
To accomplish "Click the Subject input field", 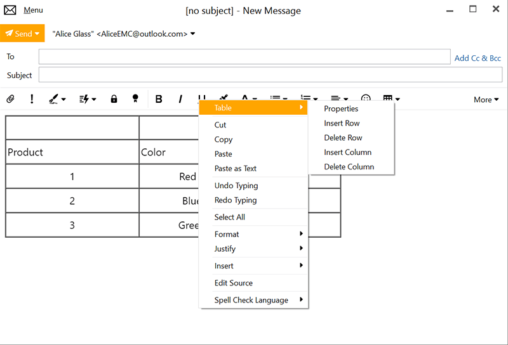I will pyautogui.click(x=271, y=75).
